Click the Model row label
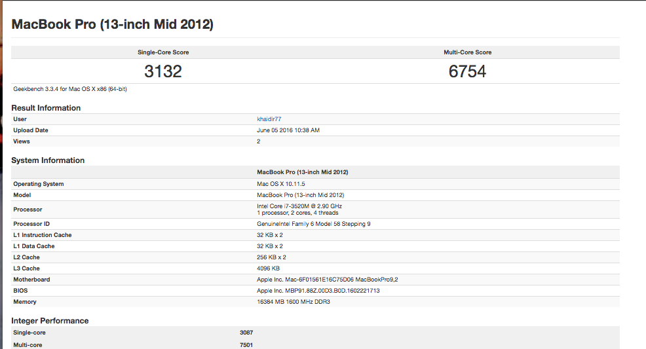The image size is (646, 349). pyautogui.click(x=22, y=195)
